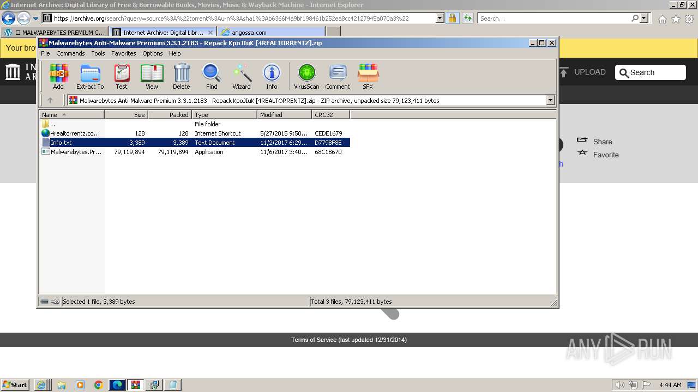Screen dimensions: 698x392
Task: Click the Add toolbar icon in WinRAR
Action: point(58,76)
